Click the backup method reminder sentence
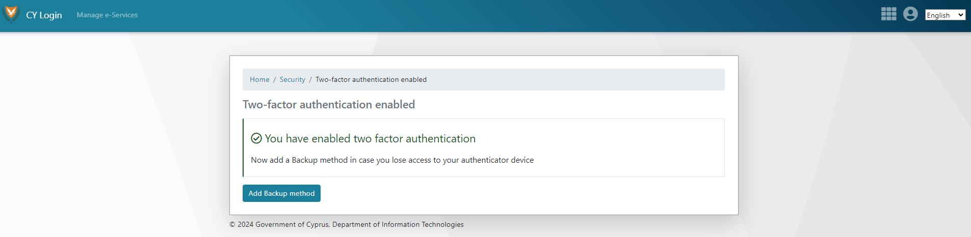Screen dimensions: 971x237 tap(392, 160)
